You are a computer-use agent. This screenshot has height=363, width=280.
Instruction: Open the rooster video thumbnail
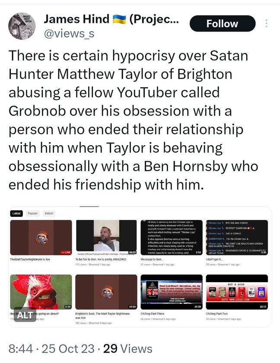41,292
